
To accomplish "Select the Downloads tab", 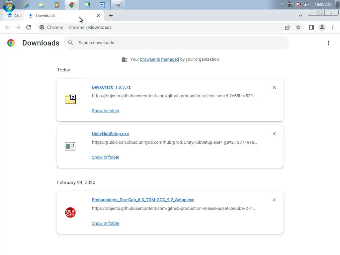I will pos(64,16).
